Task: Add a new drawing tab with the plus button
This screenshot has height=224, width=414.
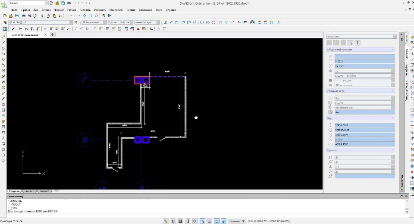Action: tap(52, 34)
